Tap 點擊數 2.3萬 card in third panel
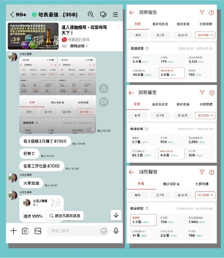Image resolution: width=224 pixels, height=258 pixels. 143,220
